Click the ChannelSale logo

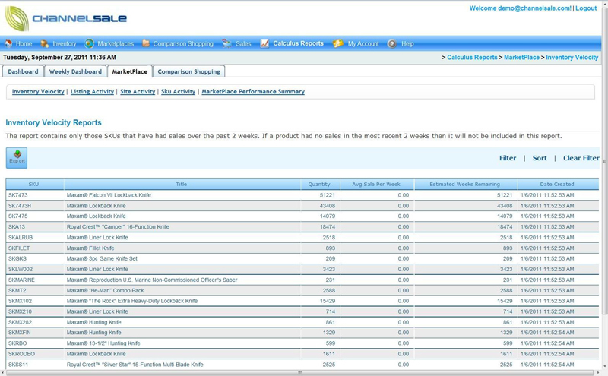65,18
